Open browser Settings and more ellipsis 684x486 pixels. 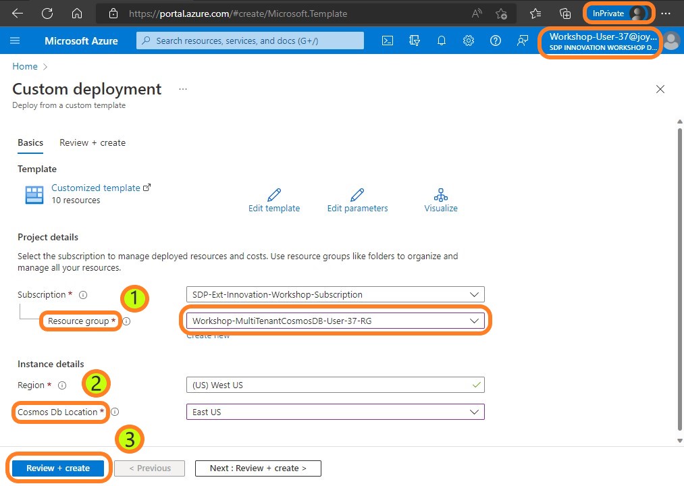coord(666,13)
